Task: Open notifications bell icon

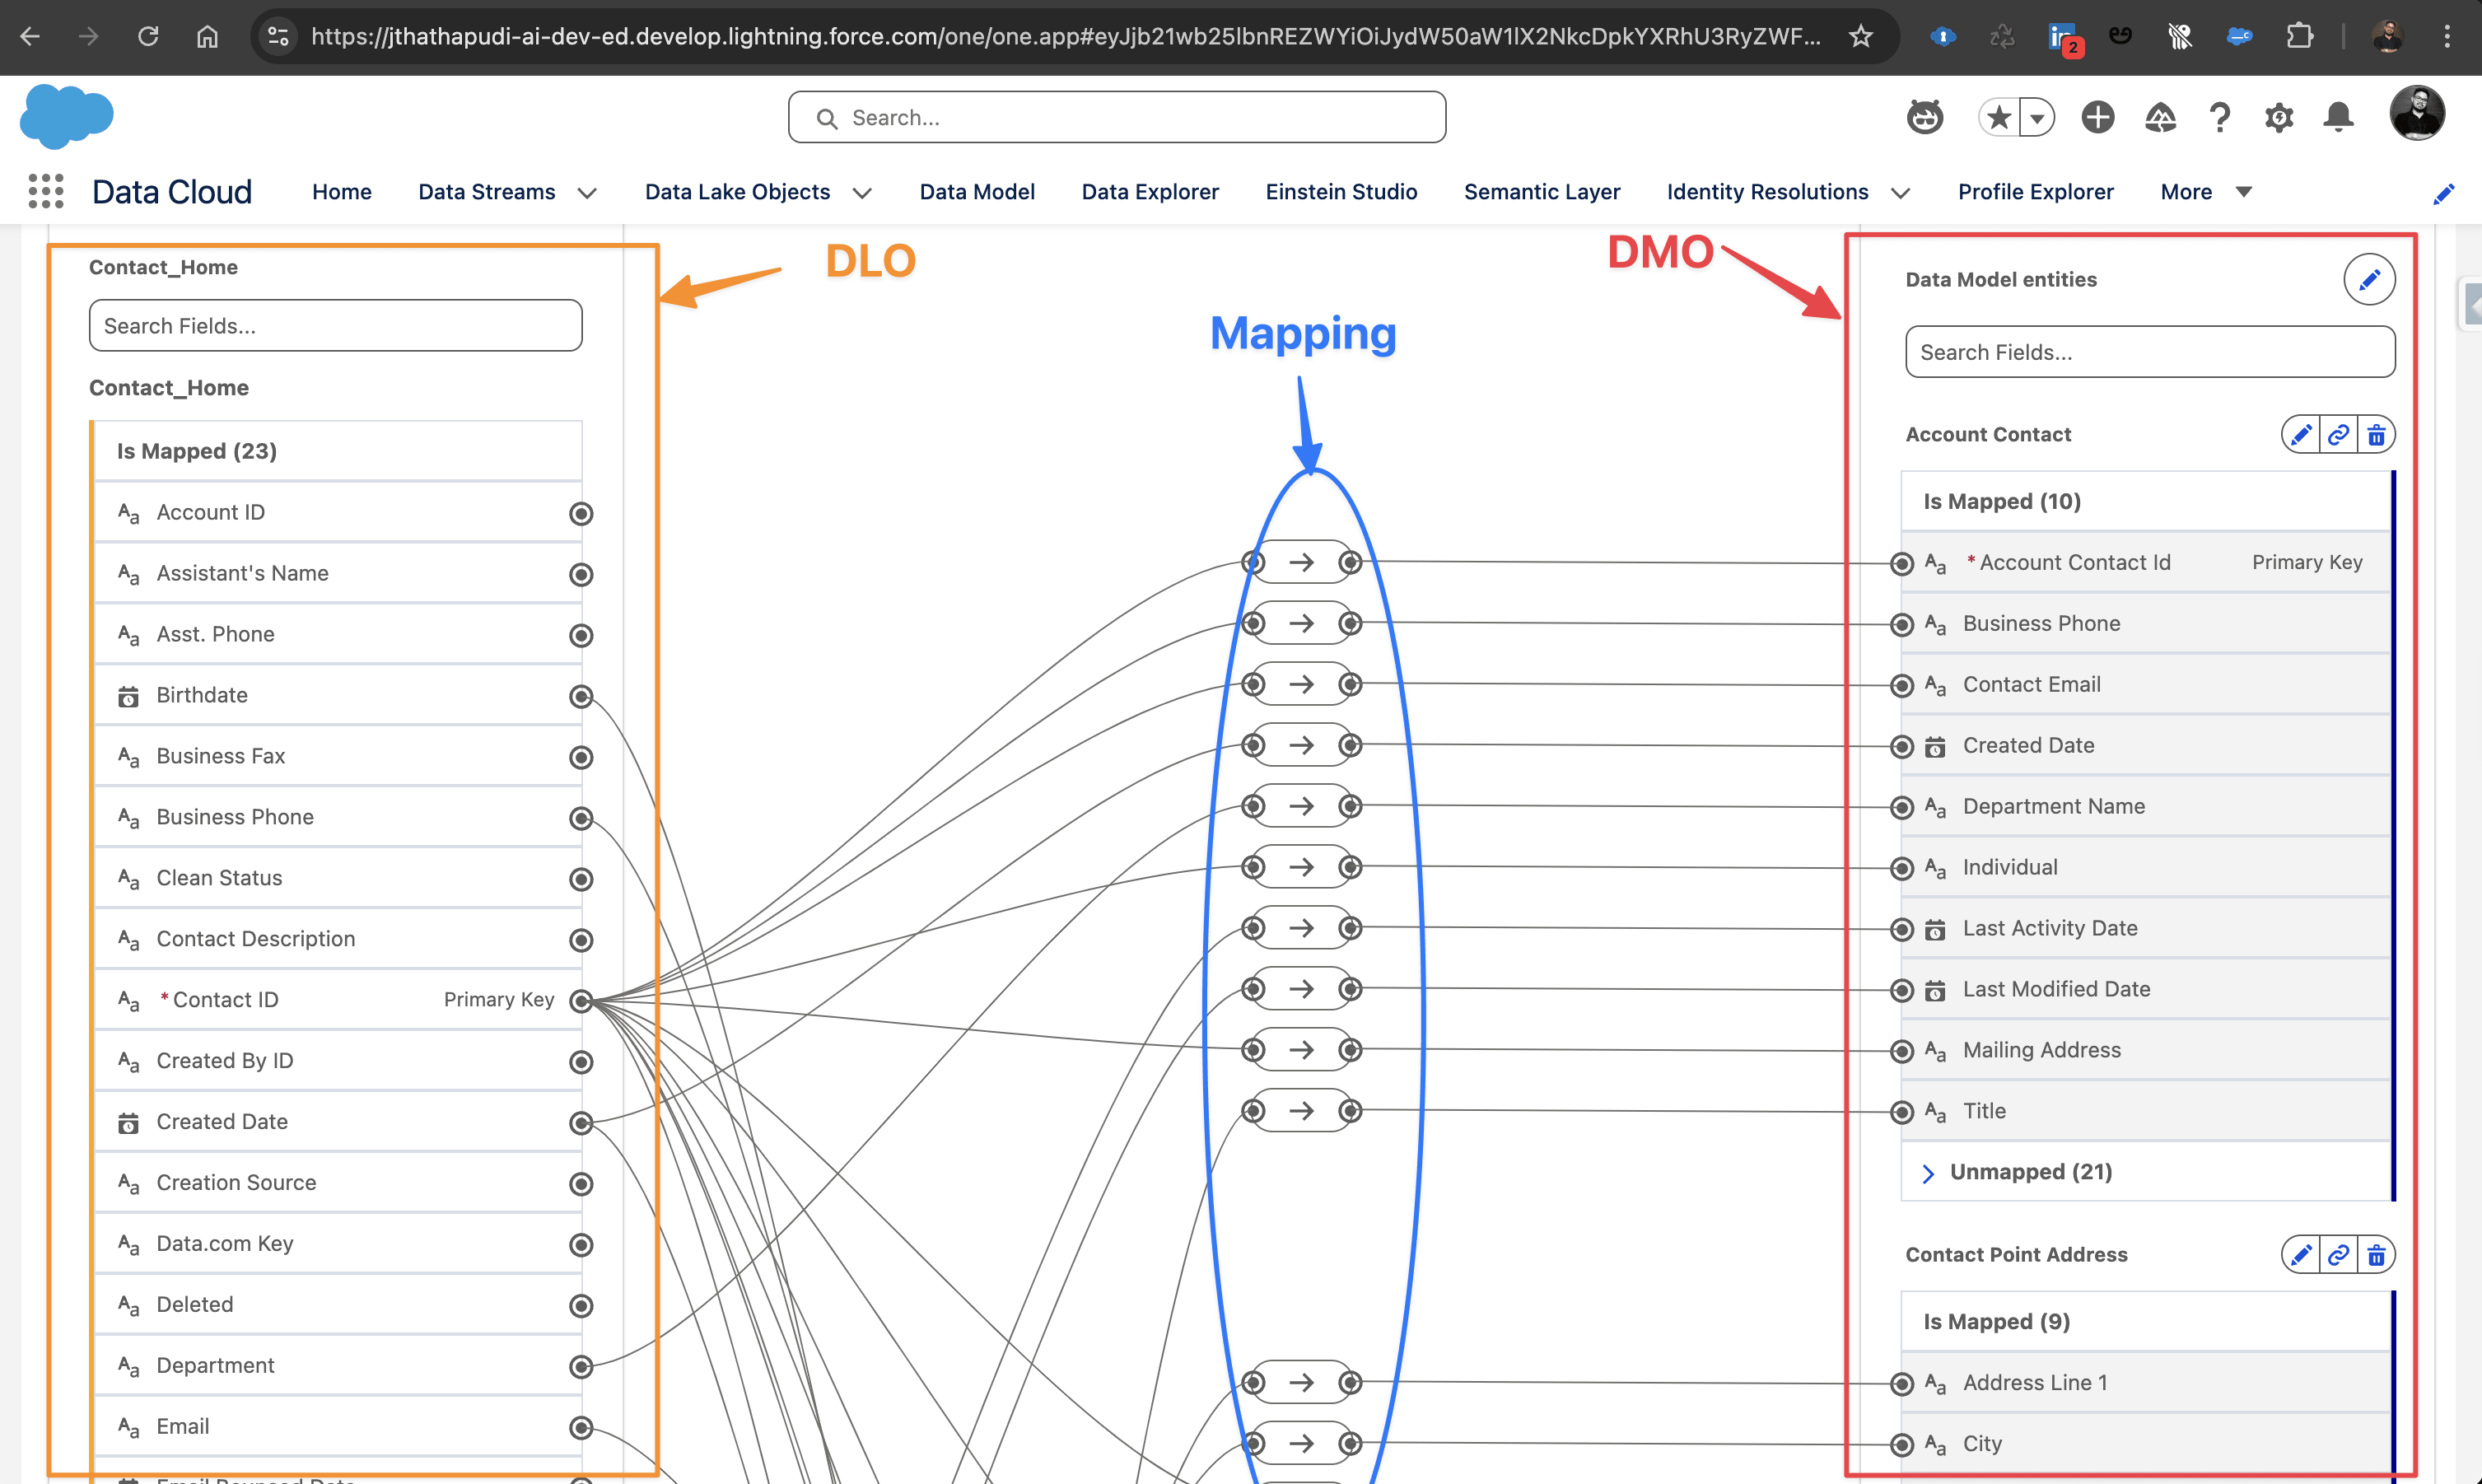Action: pos(2338,118)
